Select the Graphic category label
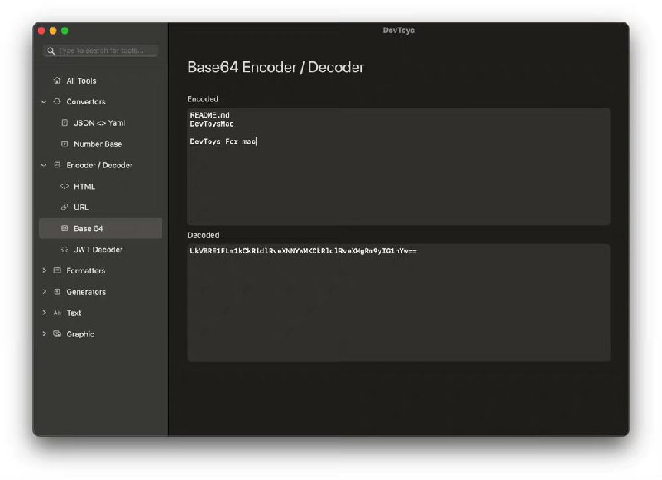The width and height of the screenshot is (662, 480). (x=80, y=334)
